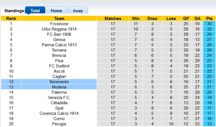Open the Venezia F.C. team link

[59, 98]
